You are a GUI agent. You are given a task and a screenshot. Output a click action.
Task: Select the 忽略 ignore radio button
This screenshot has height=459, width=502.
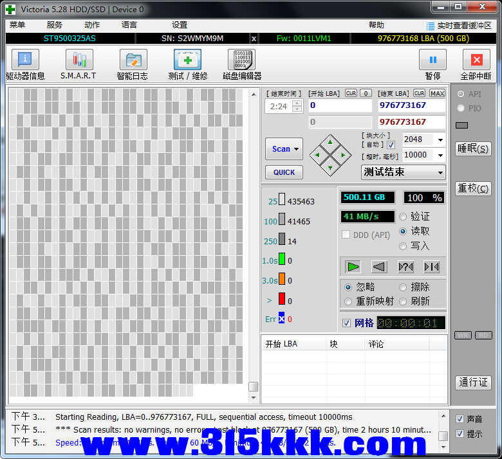tap(348, 287)
